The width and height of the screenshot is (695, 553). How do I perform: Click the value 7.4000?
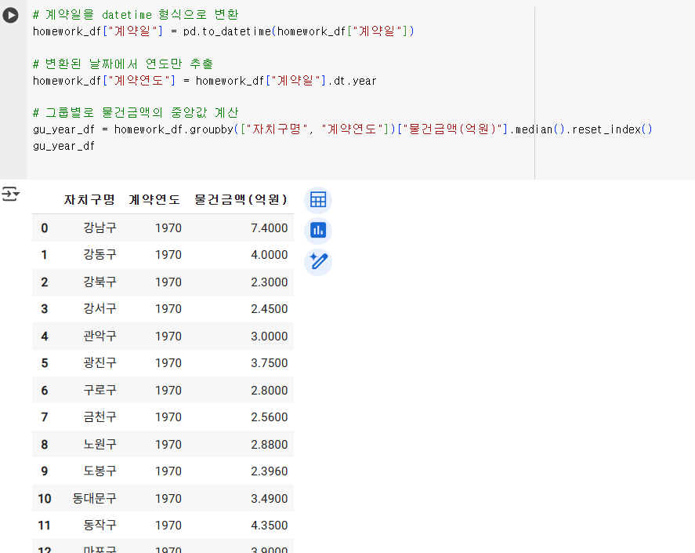point(269,228)
